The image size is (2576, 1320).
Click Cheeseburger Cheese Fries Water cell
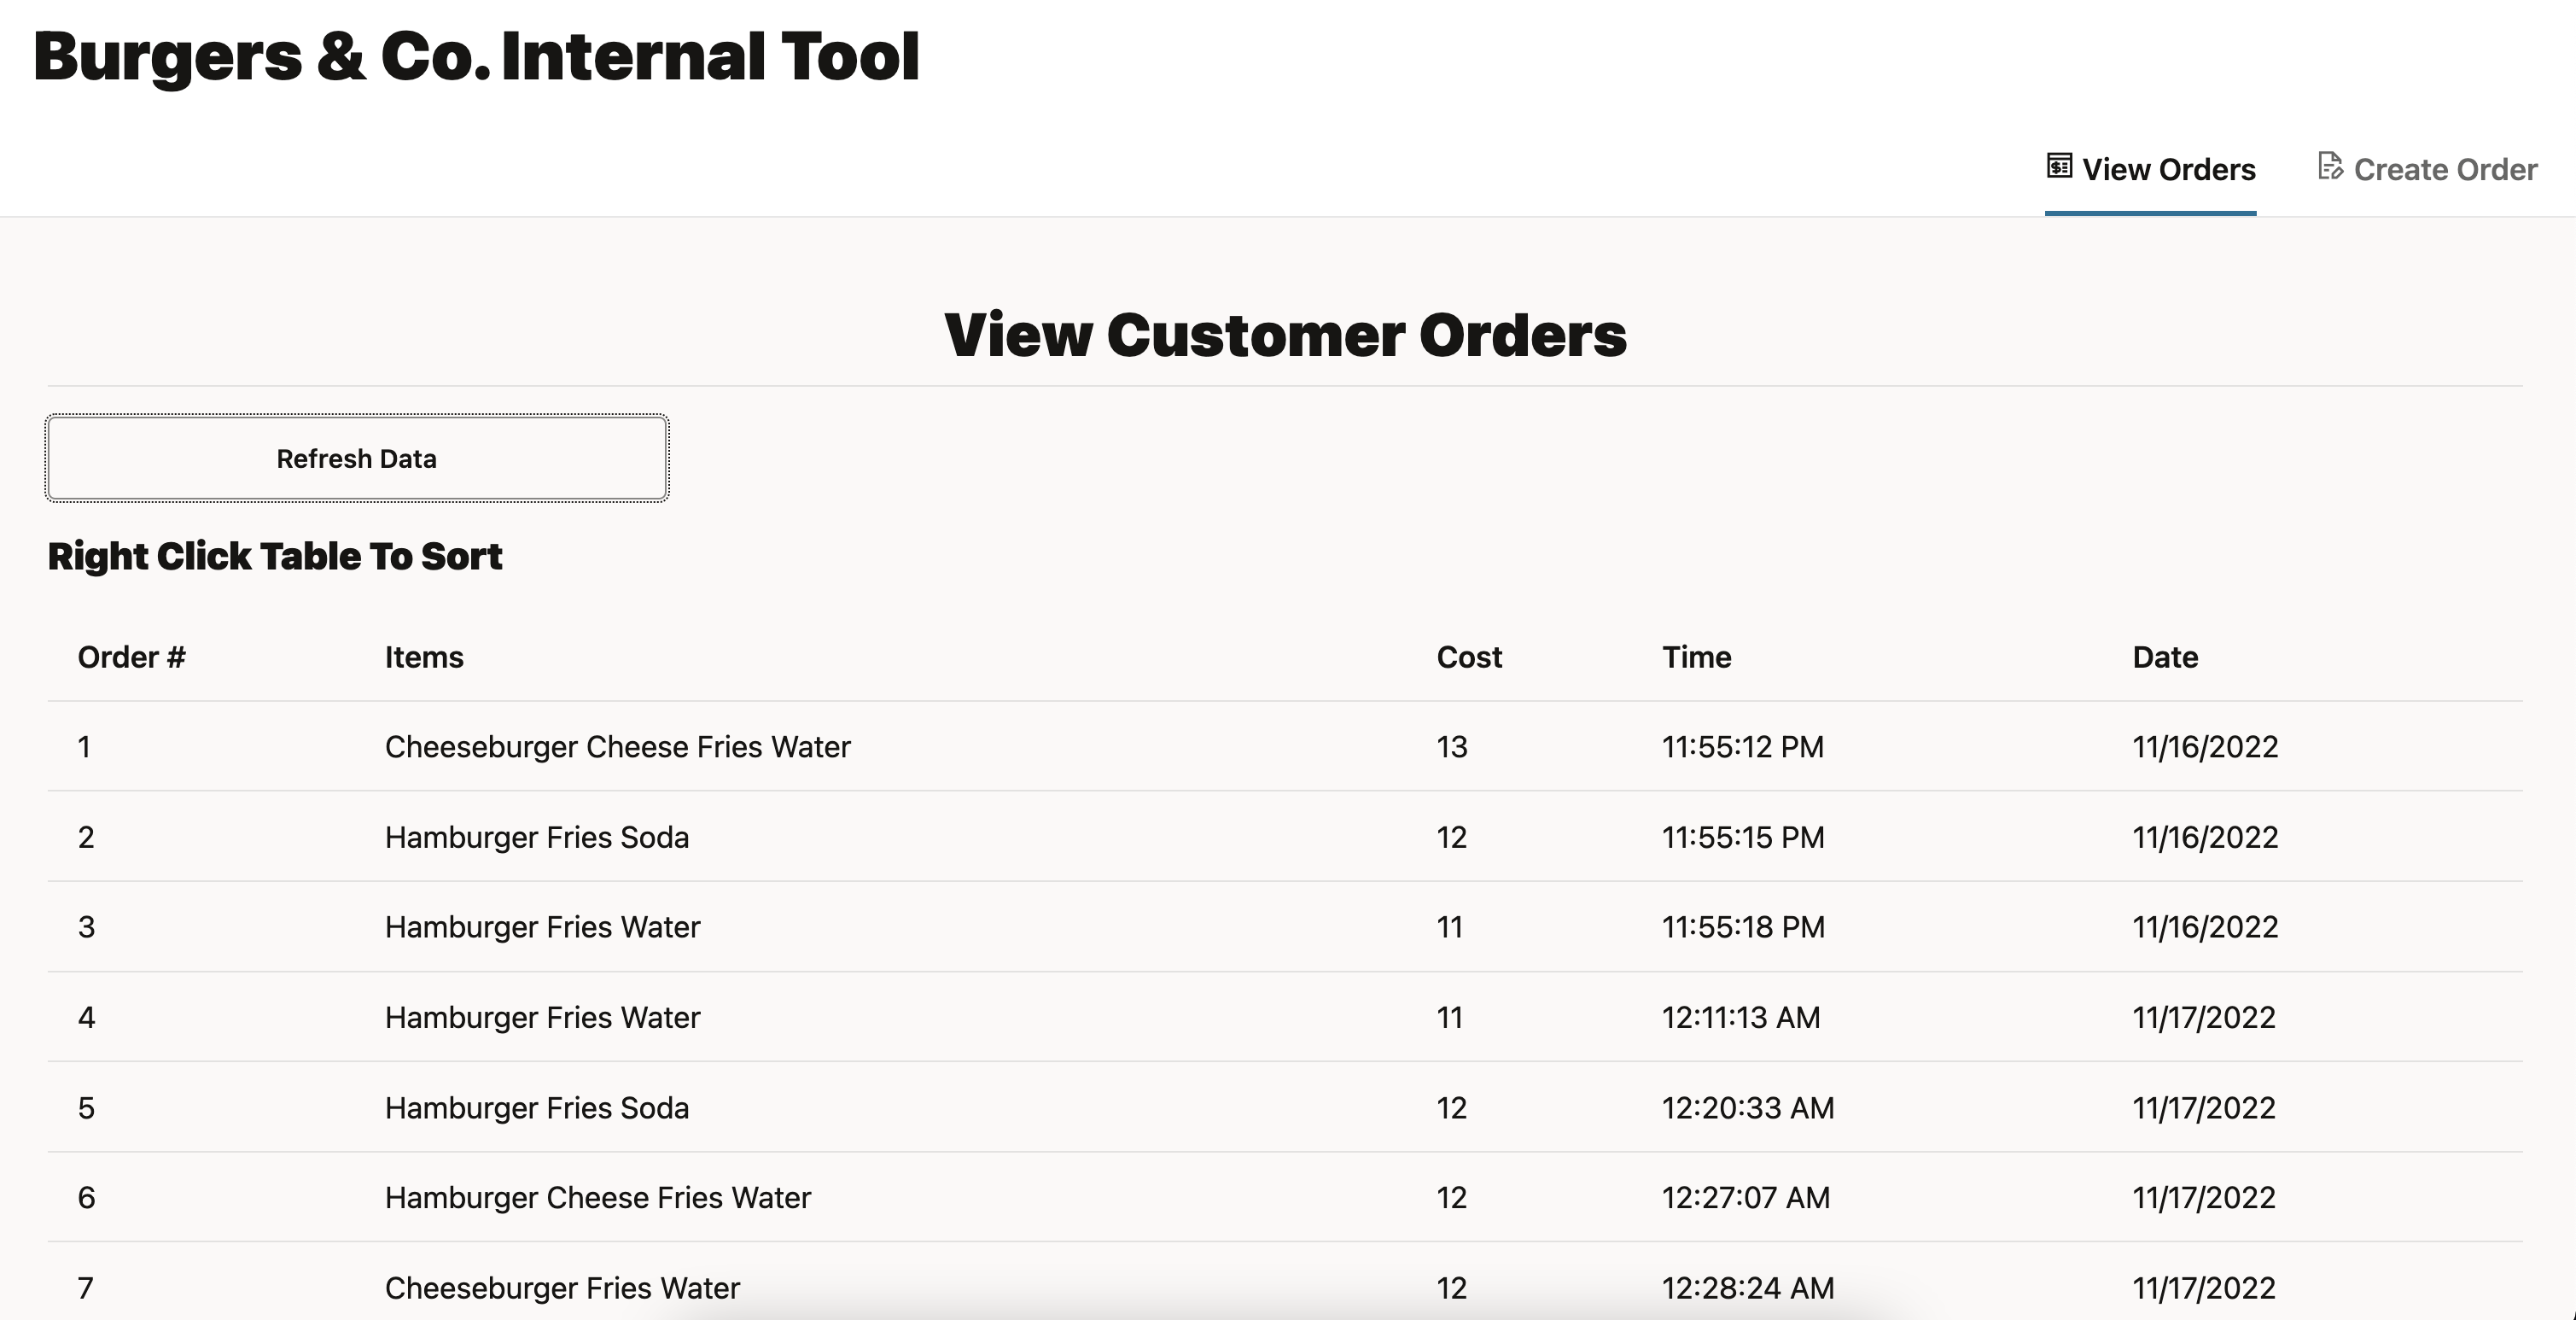(618, 747)
